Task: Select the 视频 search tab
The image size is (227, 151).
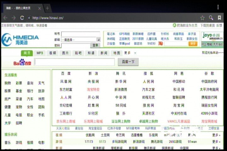Action: (53, 53)
